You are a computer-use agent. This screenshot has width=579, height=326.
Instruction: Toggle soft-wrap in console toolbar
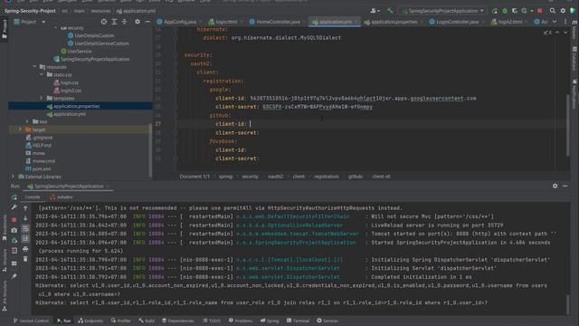25,229
